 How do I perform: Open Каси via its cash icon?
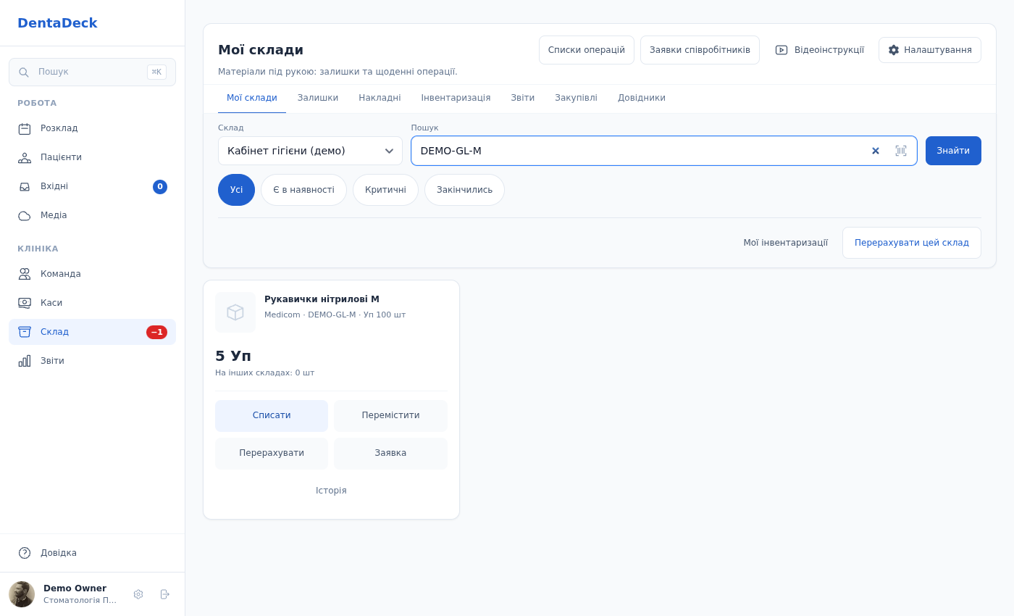pyautogui.click(x=25, y=303)
